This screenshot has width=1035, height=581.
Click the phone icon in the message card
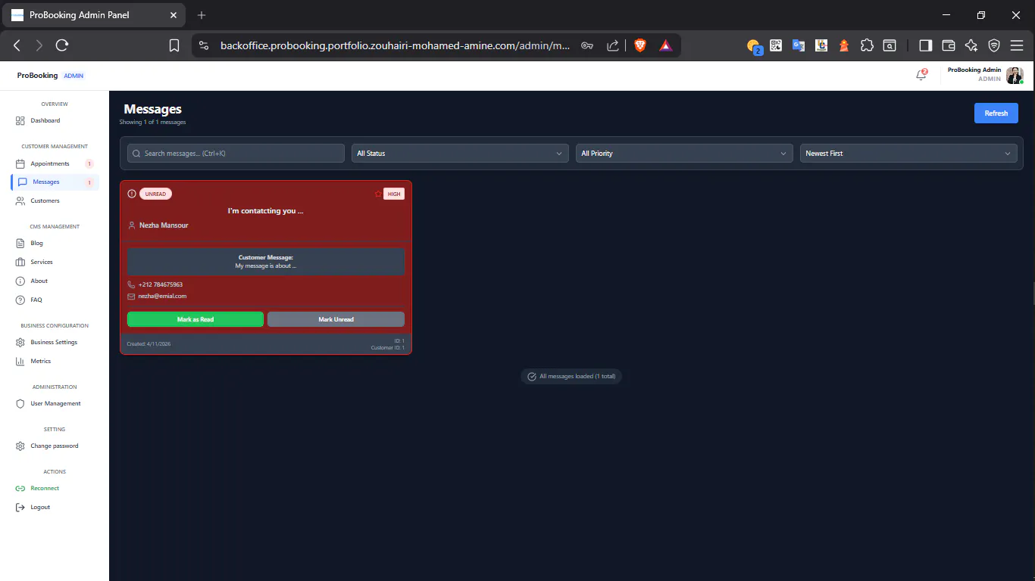click(x=131, y=285)
